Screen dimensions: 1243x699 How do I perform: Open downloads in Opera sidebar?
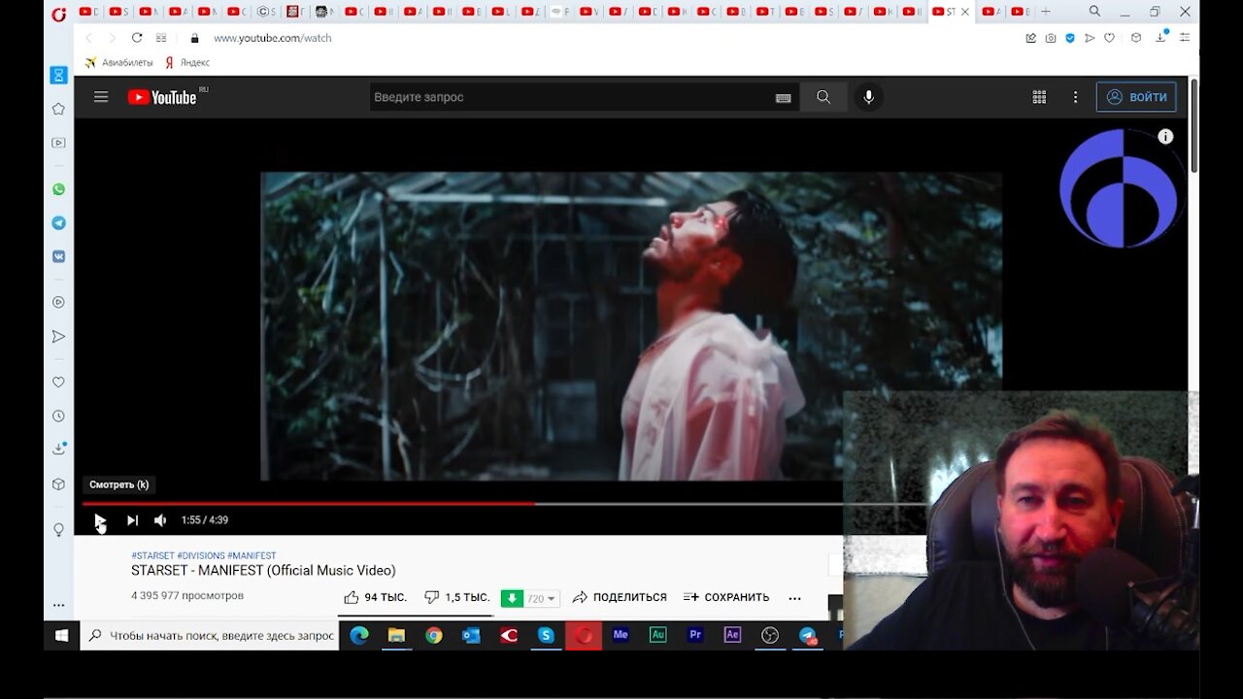click(x=58, y=449)
